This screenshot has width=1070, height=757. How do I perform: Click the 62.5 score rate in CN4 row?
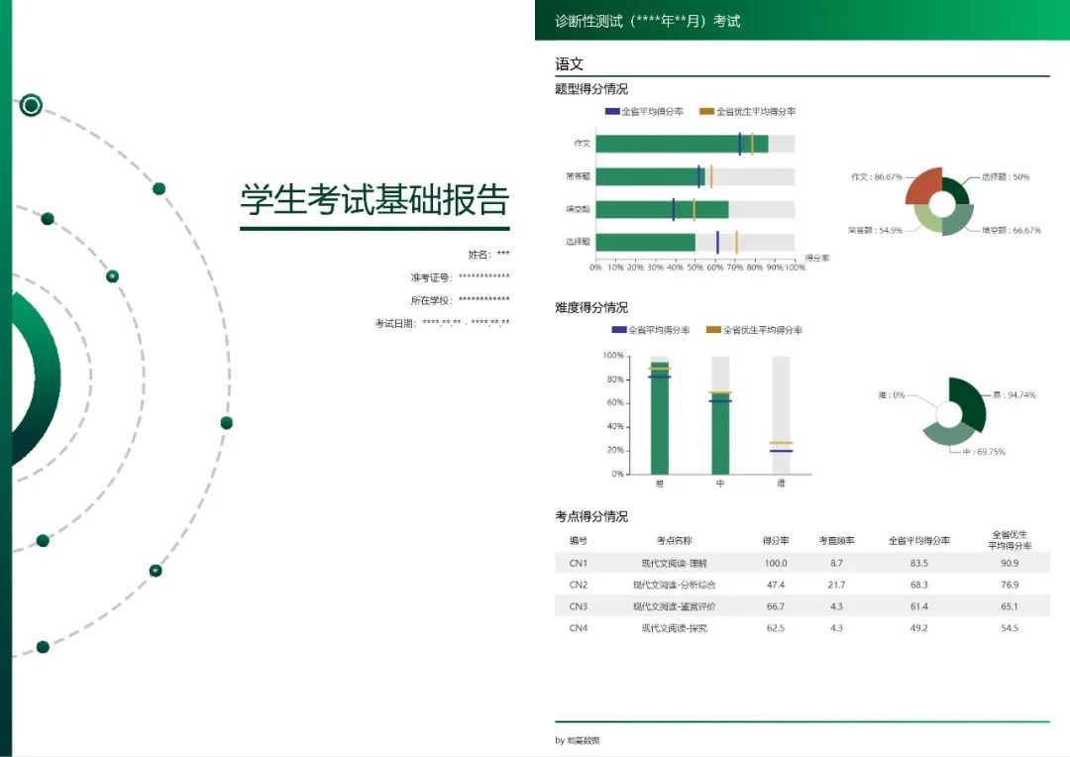776,628
